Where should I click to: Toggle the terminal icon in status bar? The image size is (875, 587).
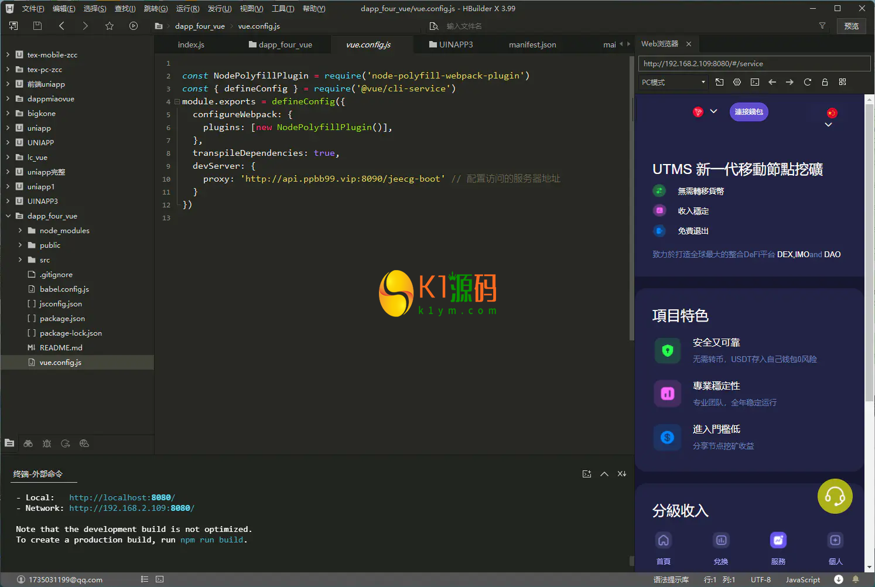(160, 579)
